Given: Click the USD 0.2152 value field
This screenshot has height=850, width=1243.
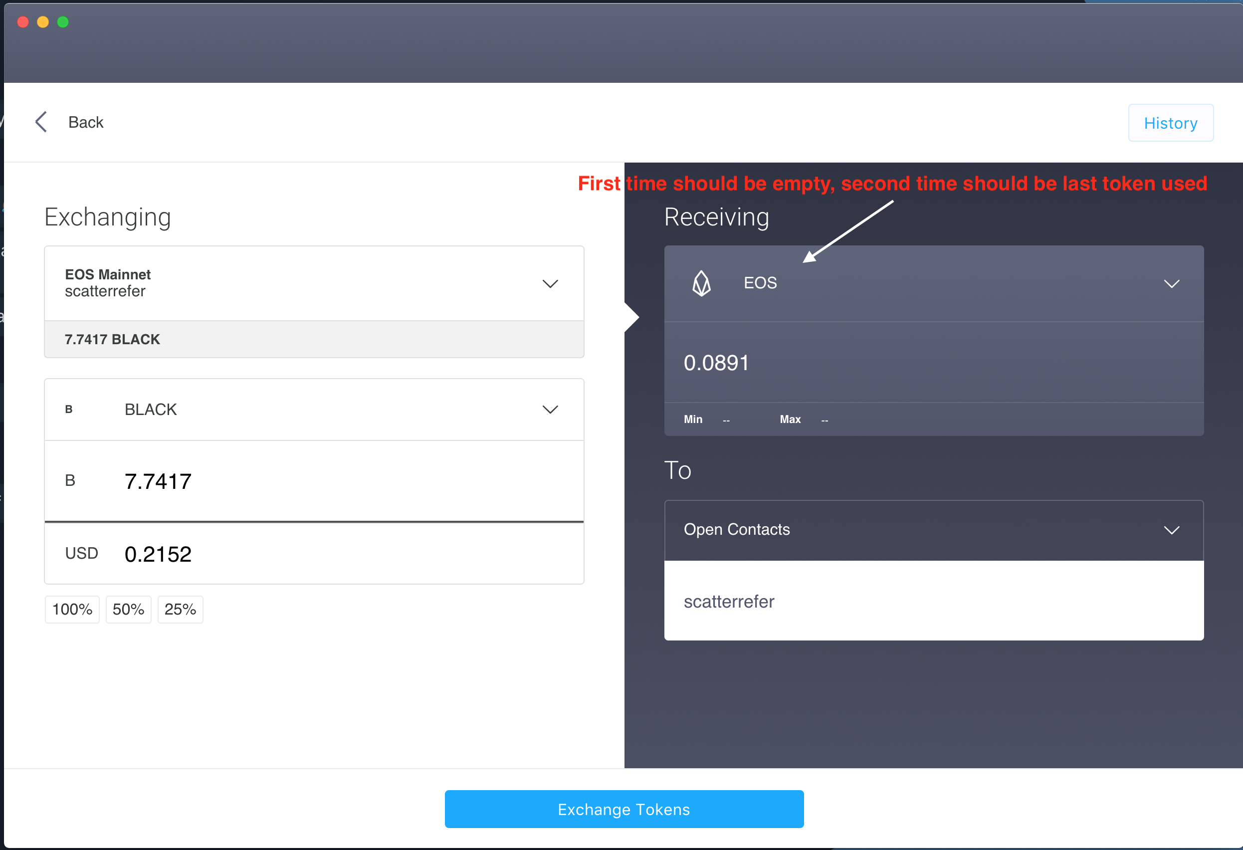Looking at the screenshot, I should click(x=158, y=554).
